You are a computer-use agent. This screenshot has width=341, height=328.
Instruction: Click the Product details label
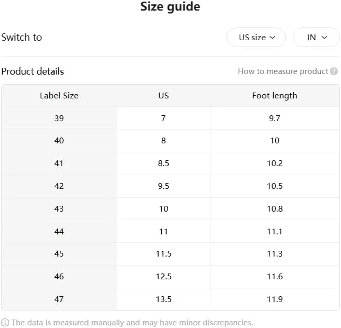click(32, 71)
